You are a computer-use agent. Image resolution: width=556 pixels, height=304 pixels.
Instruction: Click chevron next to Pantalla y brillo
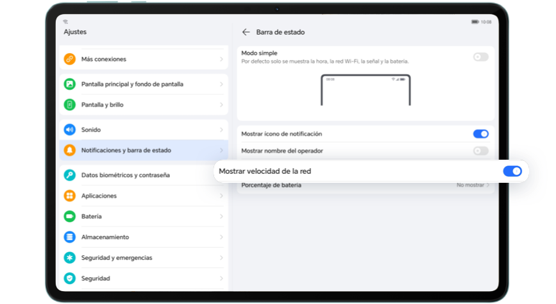click(221, 105)
